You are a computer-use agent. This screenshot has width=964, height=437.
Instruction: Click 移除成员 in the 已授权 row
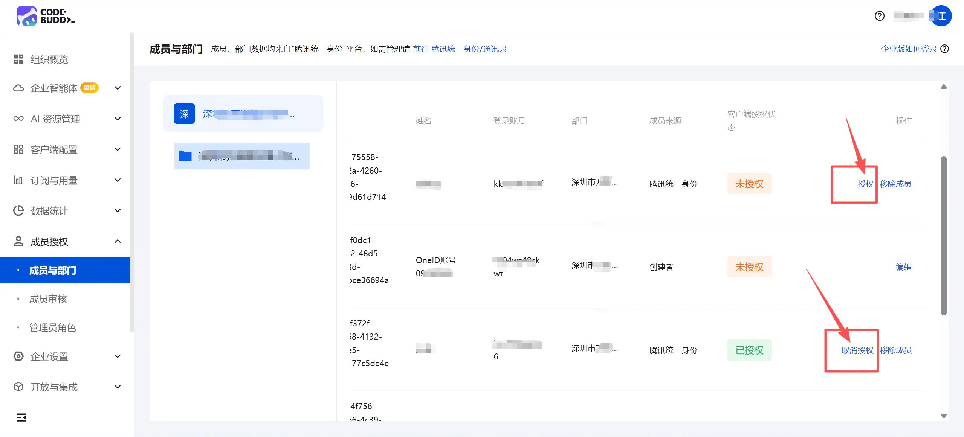(x=895, y=350)
